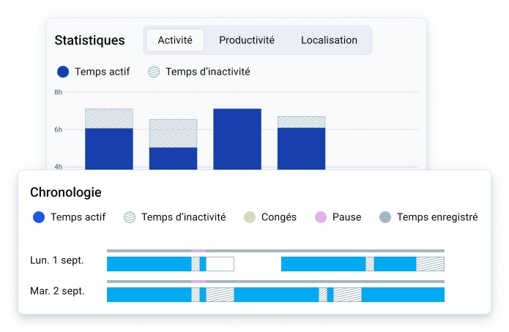Select the fourth bar's dark blue segment
The height and width of the screenshot is (332, 509).
click(301, 149)
